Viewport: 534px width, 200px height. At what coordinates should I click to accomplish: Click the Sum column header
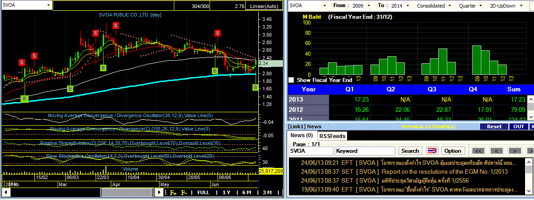click(513, 89)
